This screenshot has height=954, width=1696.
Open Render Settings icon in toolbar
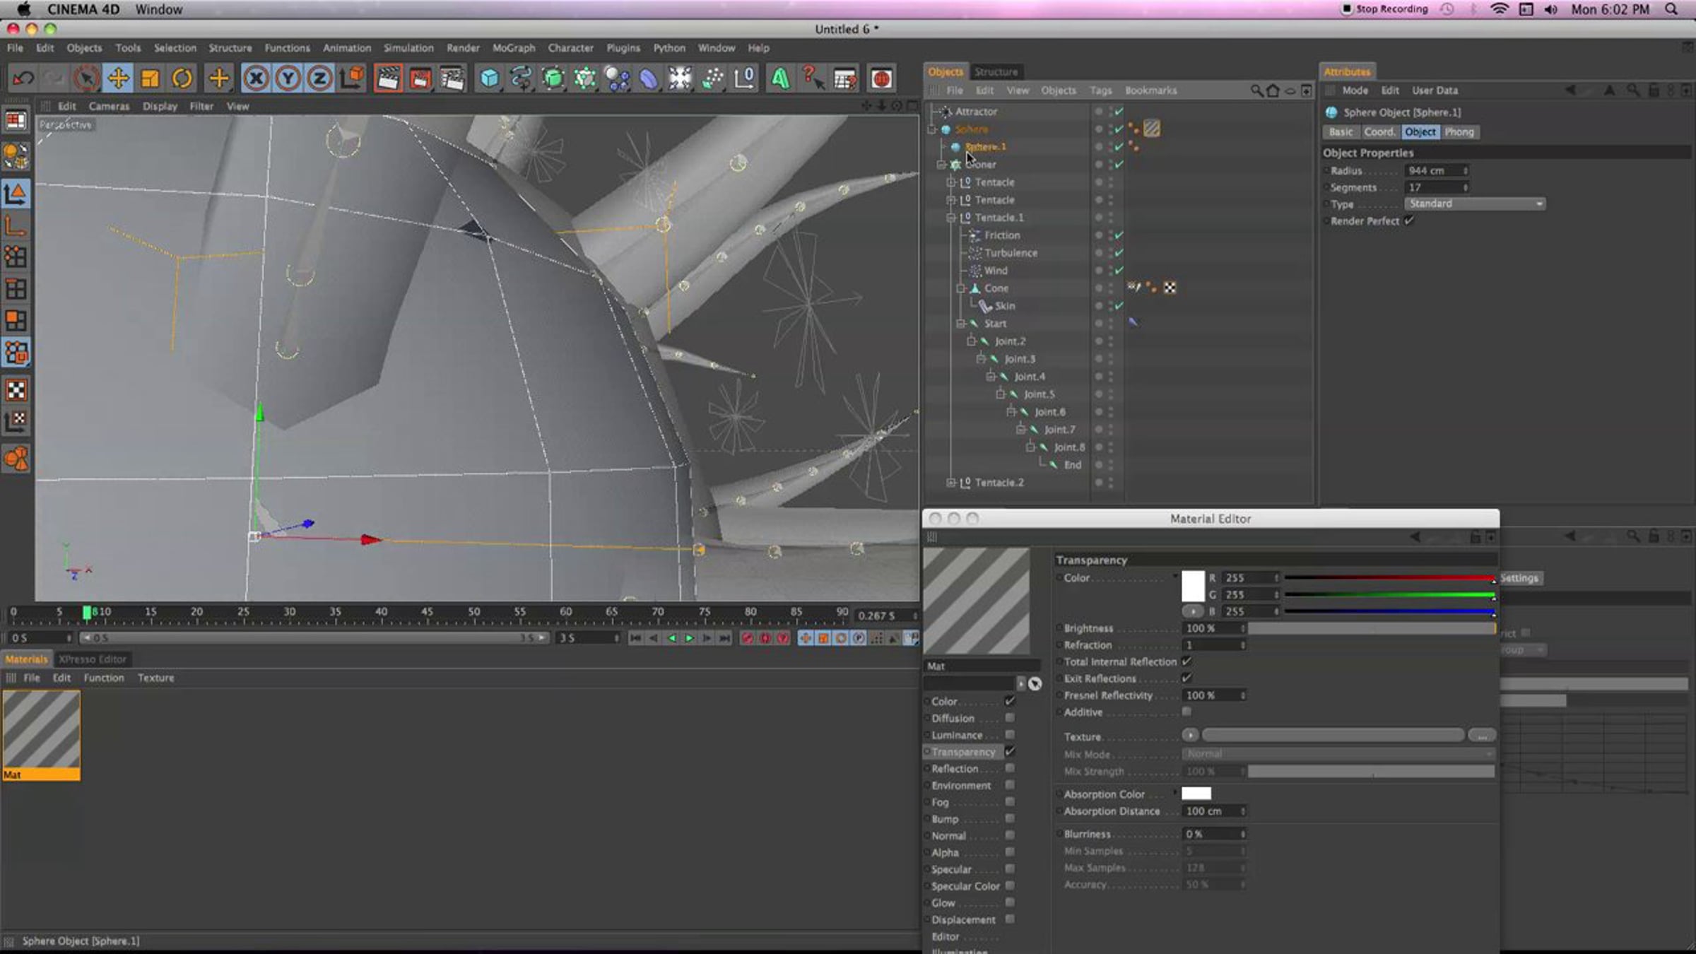pyautogui.click(x=452, y=78)
